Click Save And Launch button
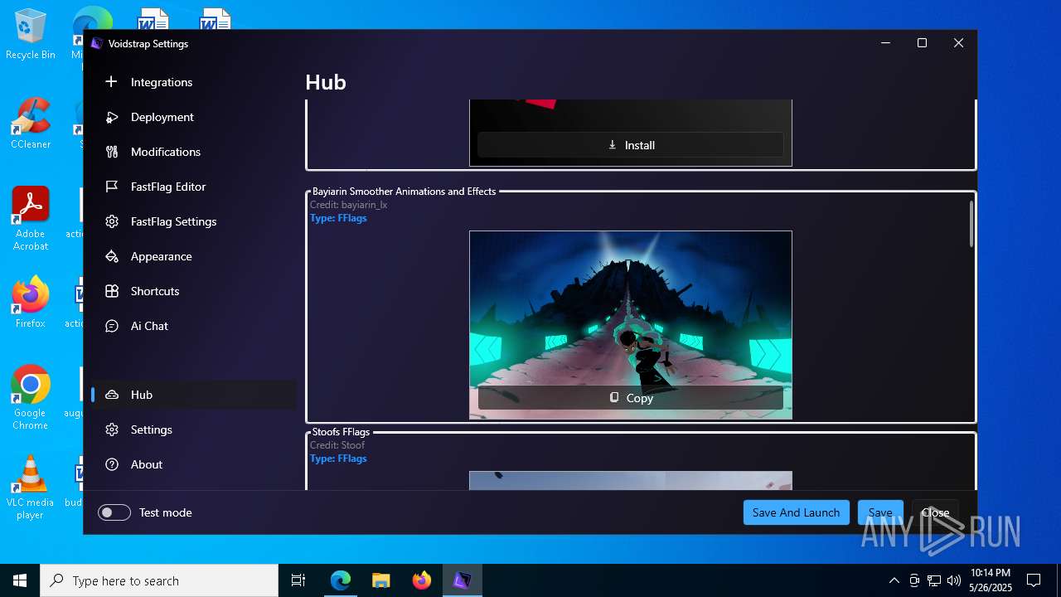1061x597 pixels. pos(797,512)
